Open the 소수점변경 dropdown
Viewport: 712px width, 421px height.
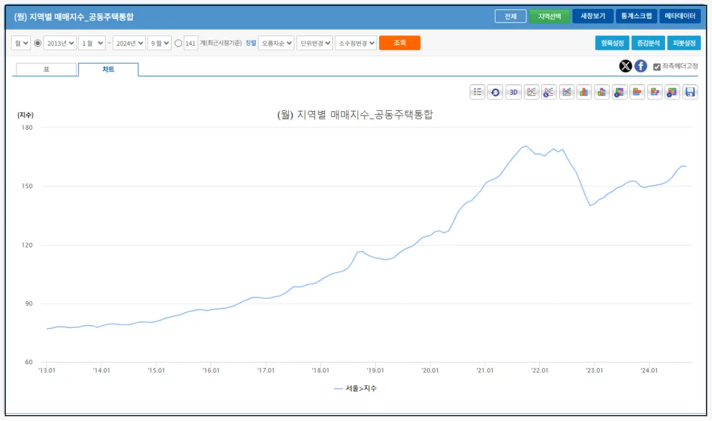(x=357, y=43)
